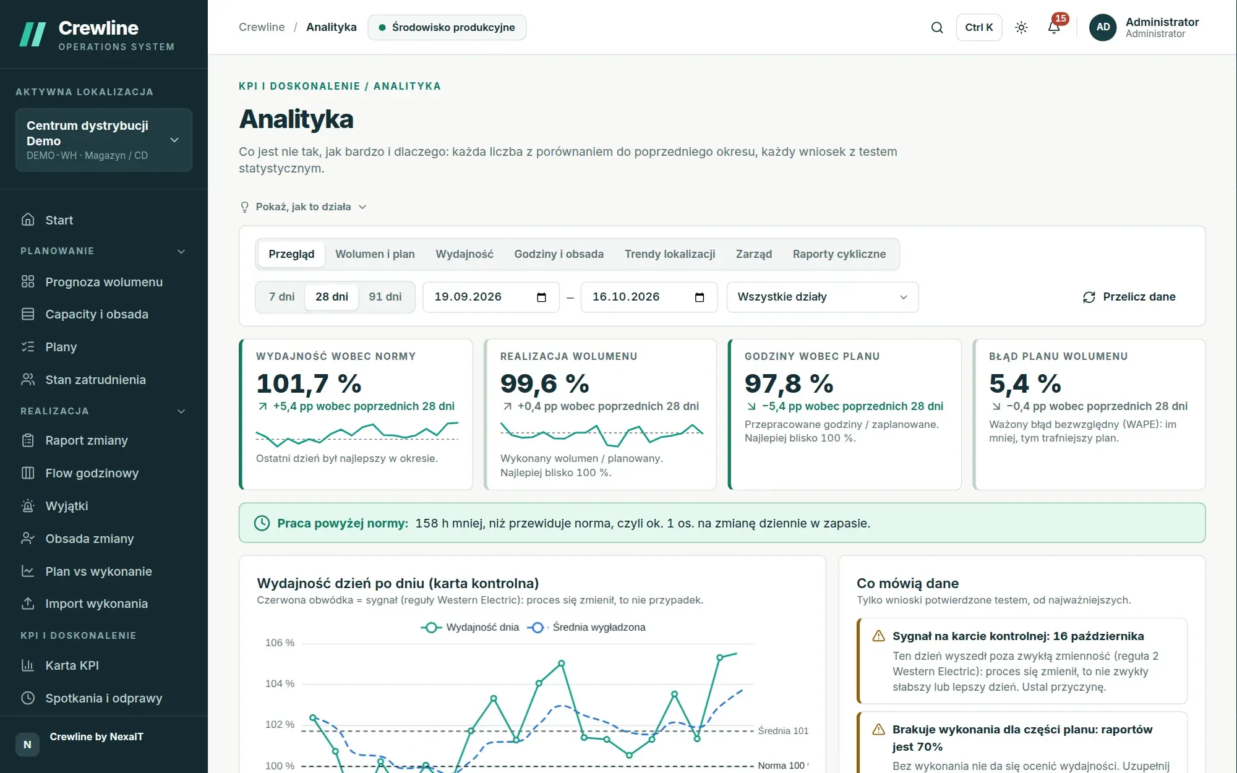The height and width of the screenshot is (773, 1237).
Task: Click the Crewline logo stripes icon
Action: point(33,35)
